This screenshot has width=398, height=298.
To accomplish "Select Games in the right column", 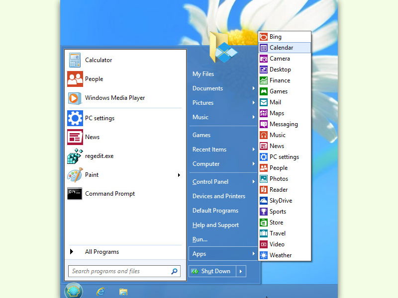I will 201,135.
